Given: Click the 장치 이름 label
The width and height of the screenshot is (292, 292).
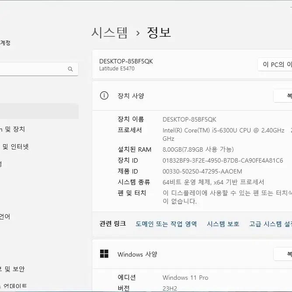Looking at the screenshot, I should tap(131, 119).
